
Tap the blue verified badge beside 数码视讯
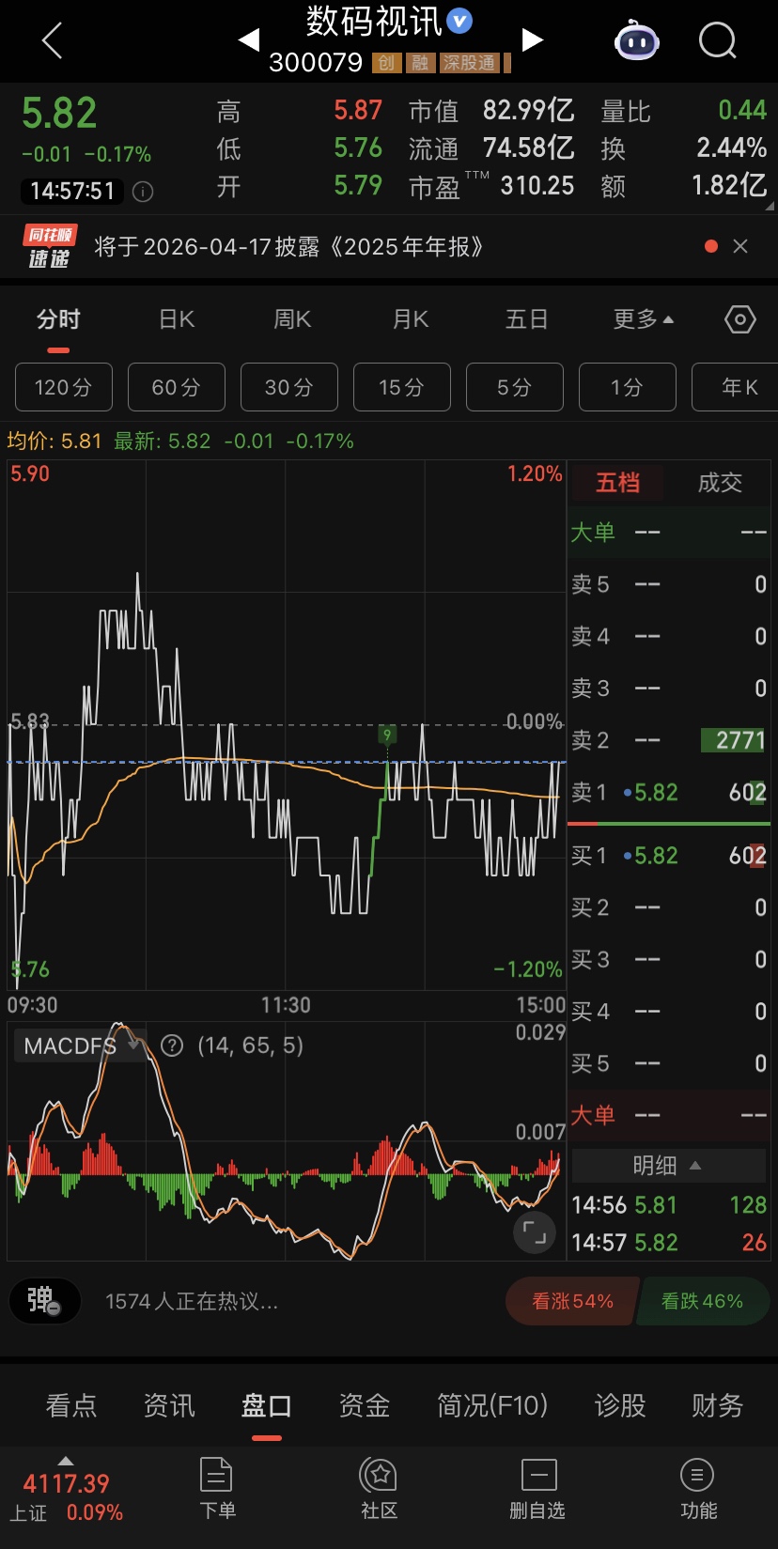pos(459,20)
